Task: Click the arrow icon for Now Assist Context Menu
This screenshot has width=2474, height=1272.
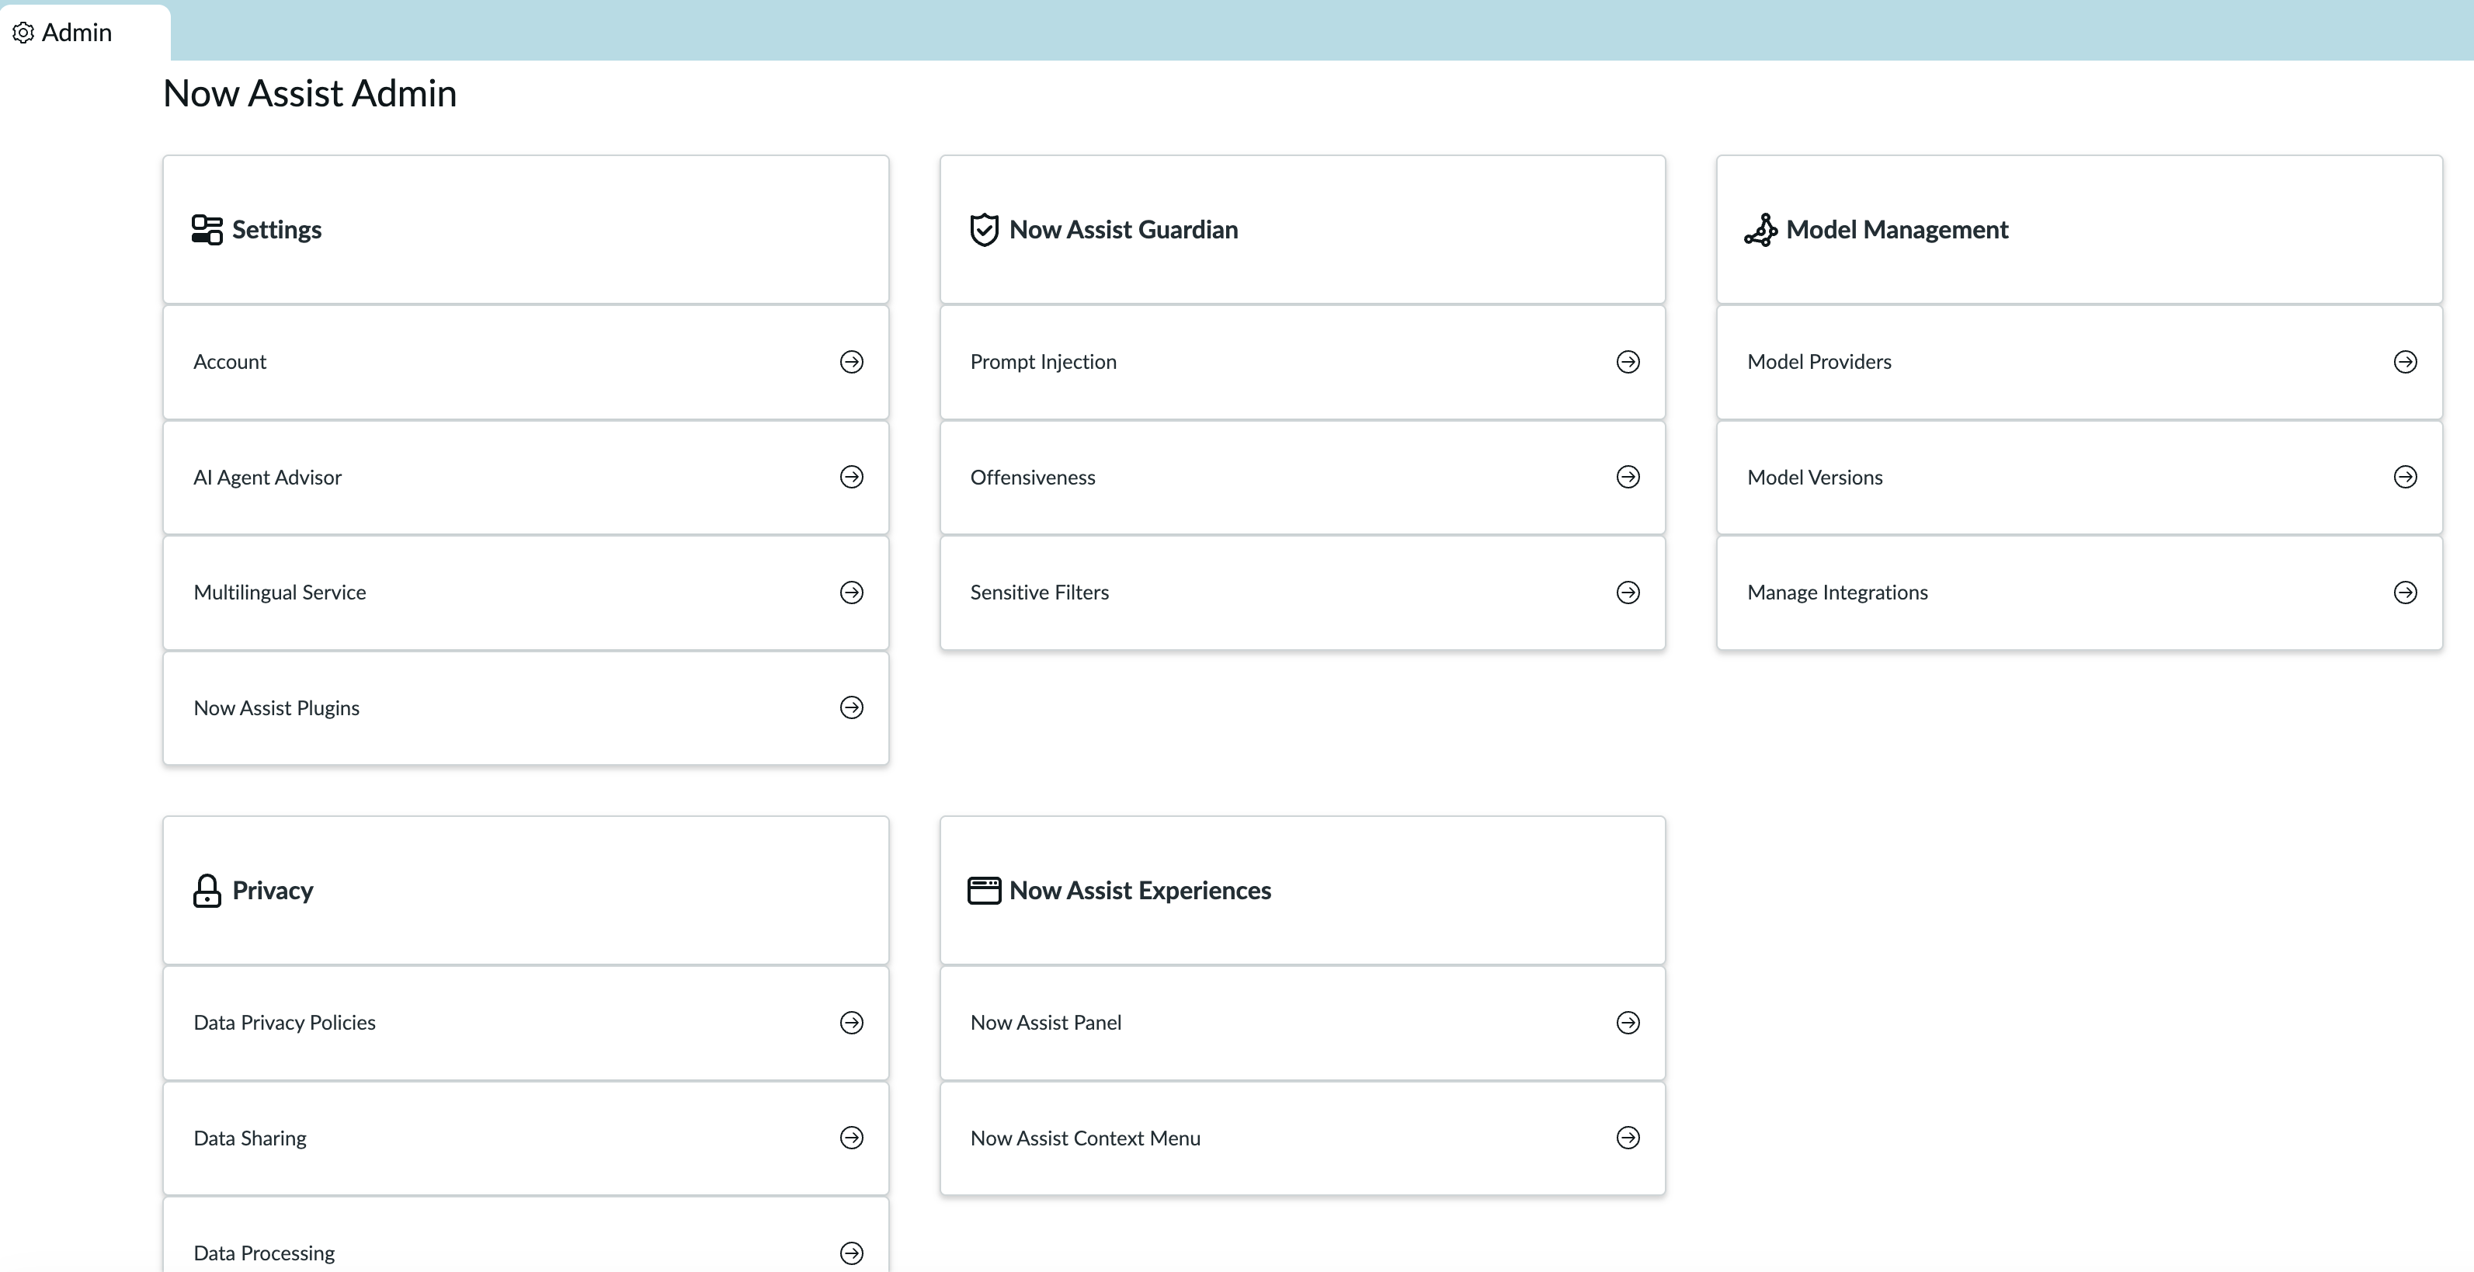Action: tap(1628, 1138)
